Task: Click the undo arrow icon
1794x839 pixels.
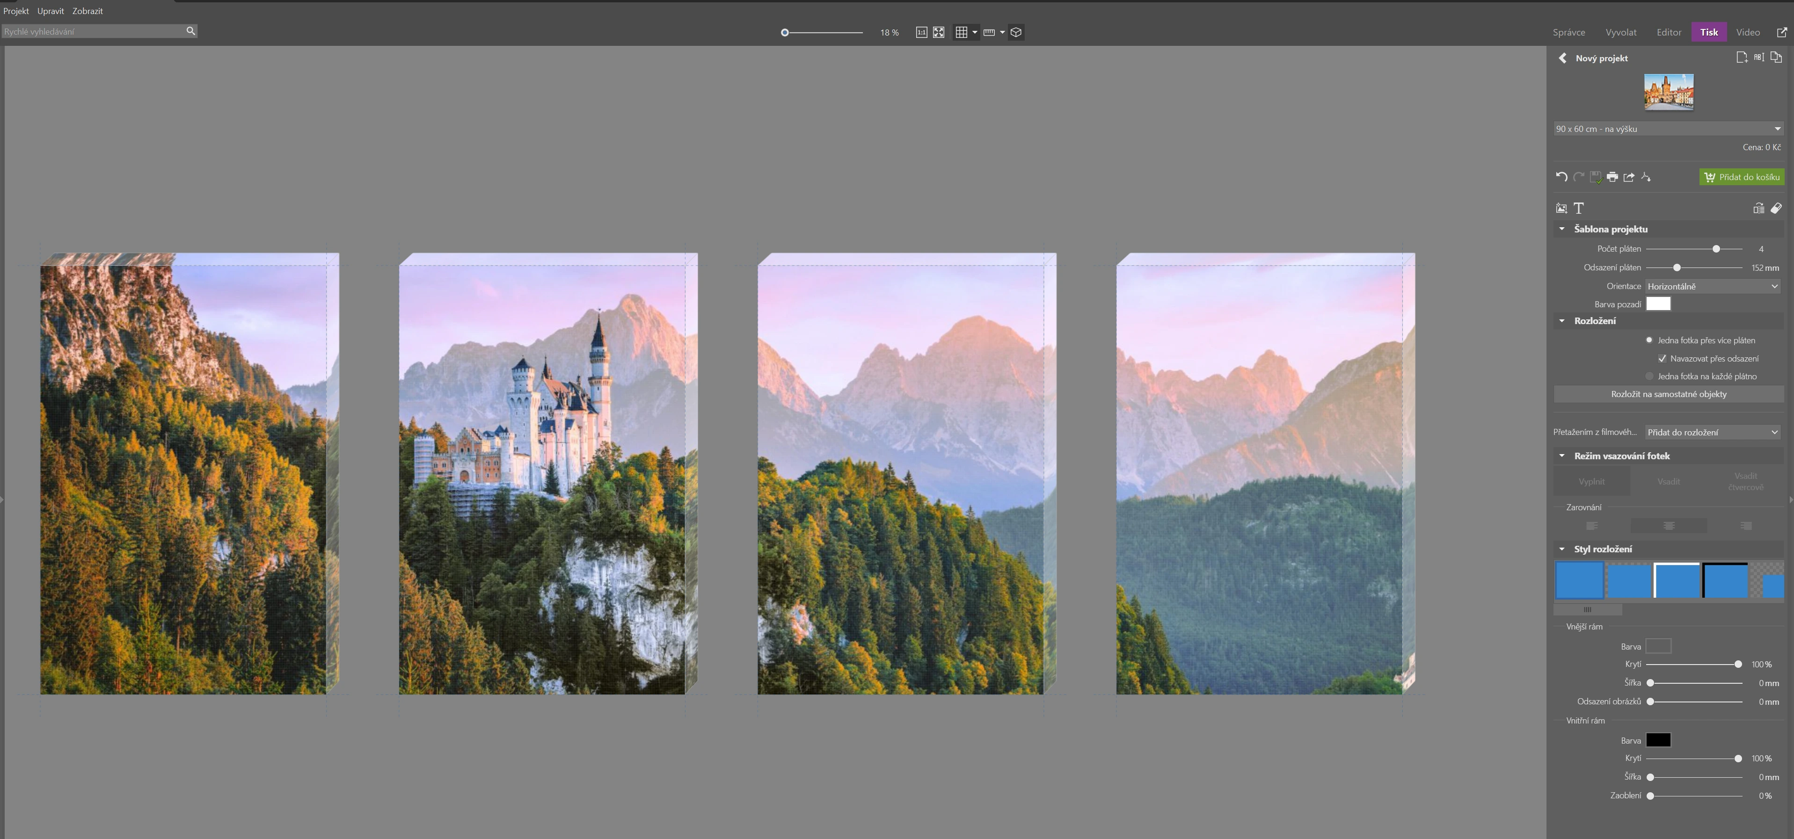Action: point(1561,177)
